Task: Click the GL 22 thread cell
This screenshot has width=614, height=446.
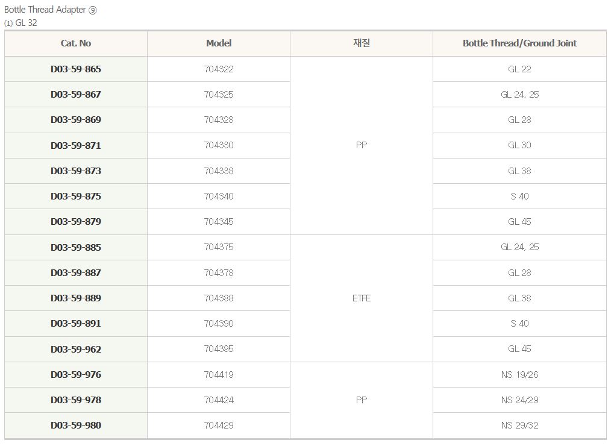Action: point(519,69)
